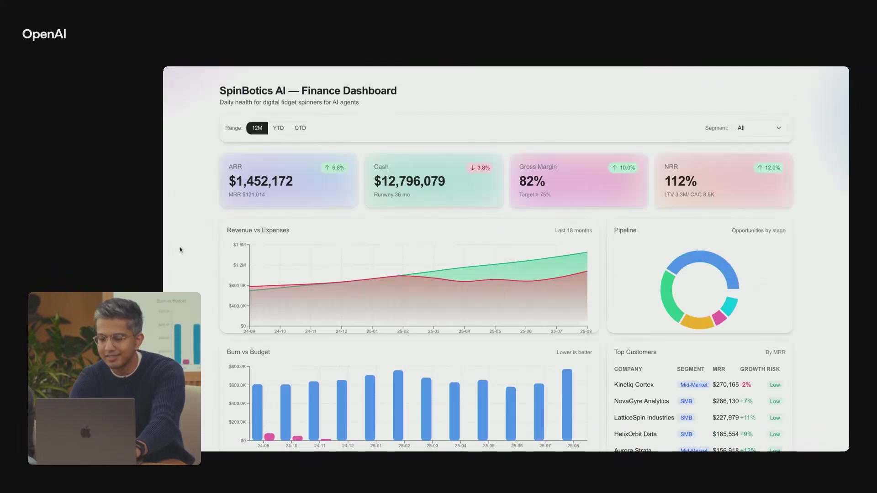Select the GROWTH column header
The width and height of the screenshot is (877, 493).
coord(752,369)
